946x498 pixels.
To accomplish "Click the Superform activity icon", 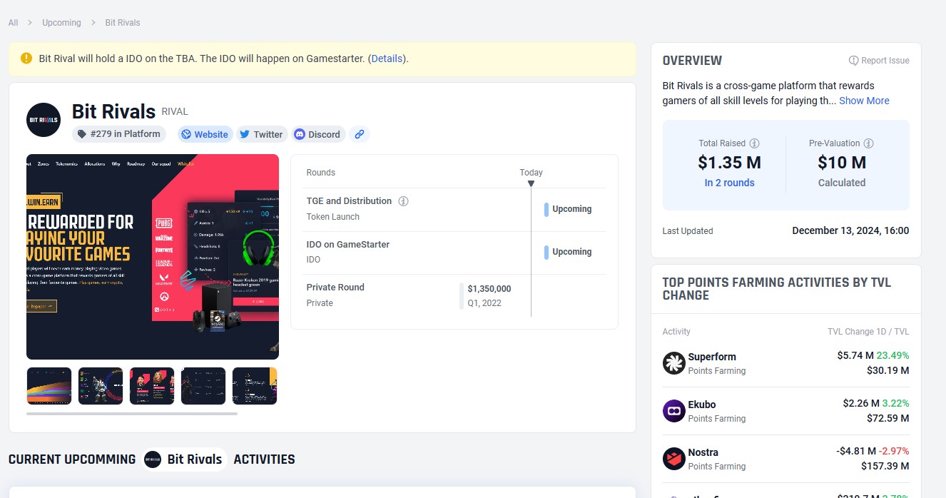I will click(673, 363).
